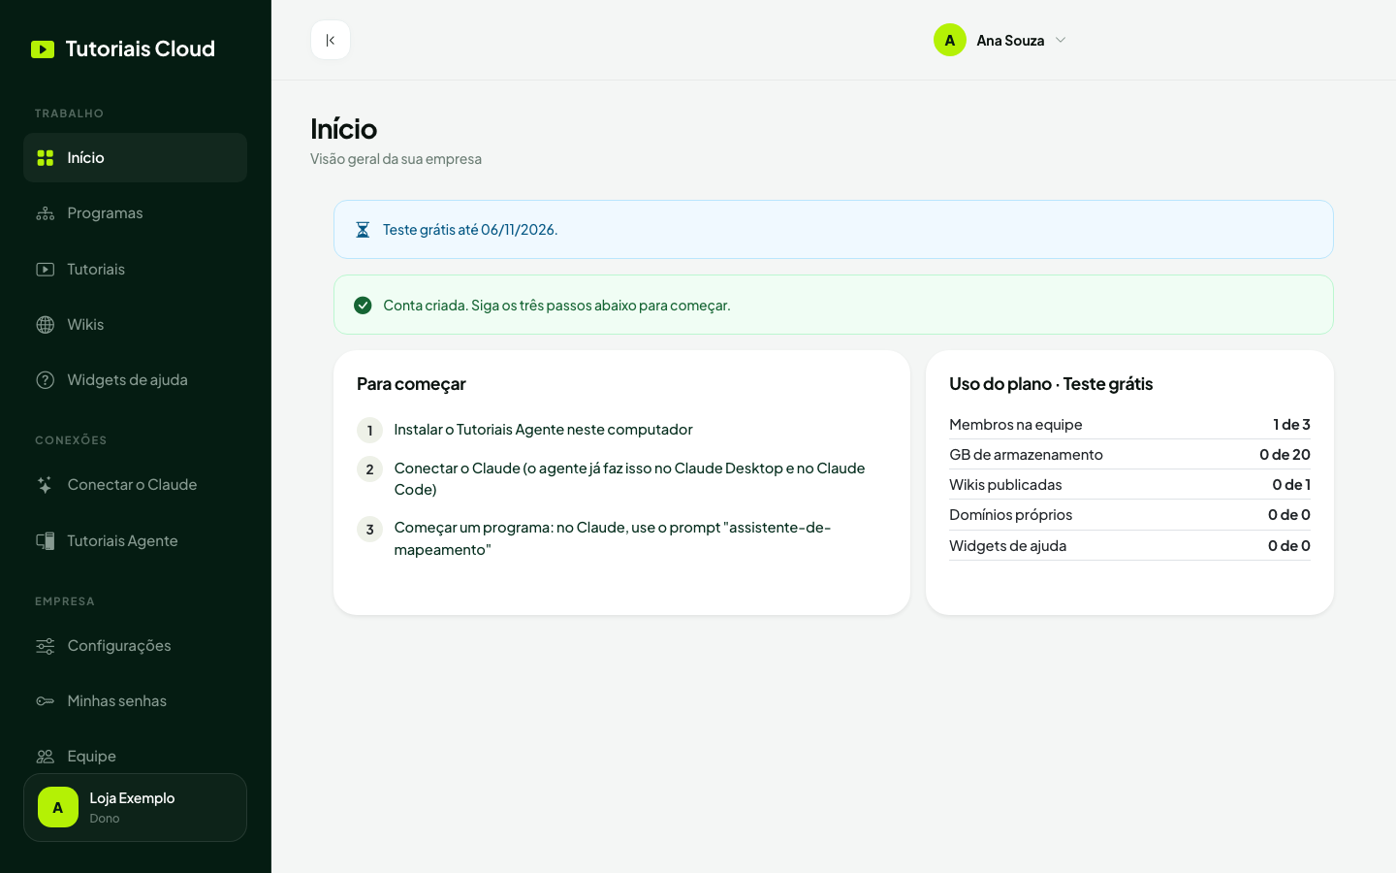
Task: Open the Conectar o Claude page
Action: coord(135,485)
